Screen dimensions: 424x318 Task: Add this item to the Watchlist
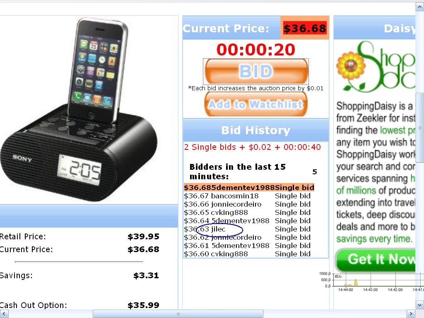(x=256, y=104)
